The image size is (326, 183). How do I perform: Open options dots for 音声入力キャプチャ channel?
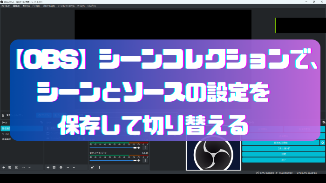[x=145, y=160]
